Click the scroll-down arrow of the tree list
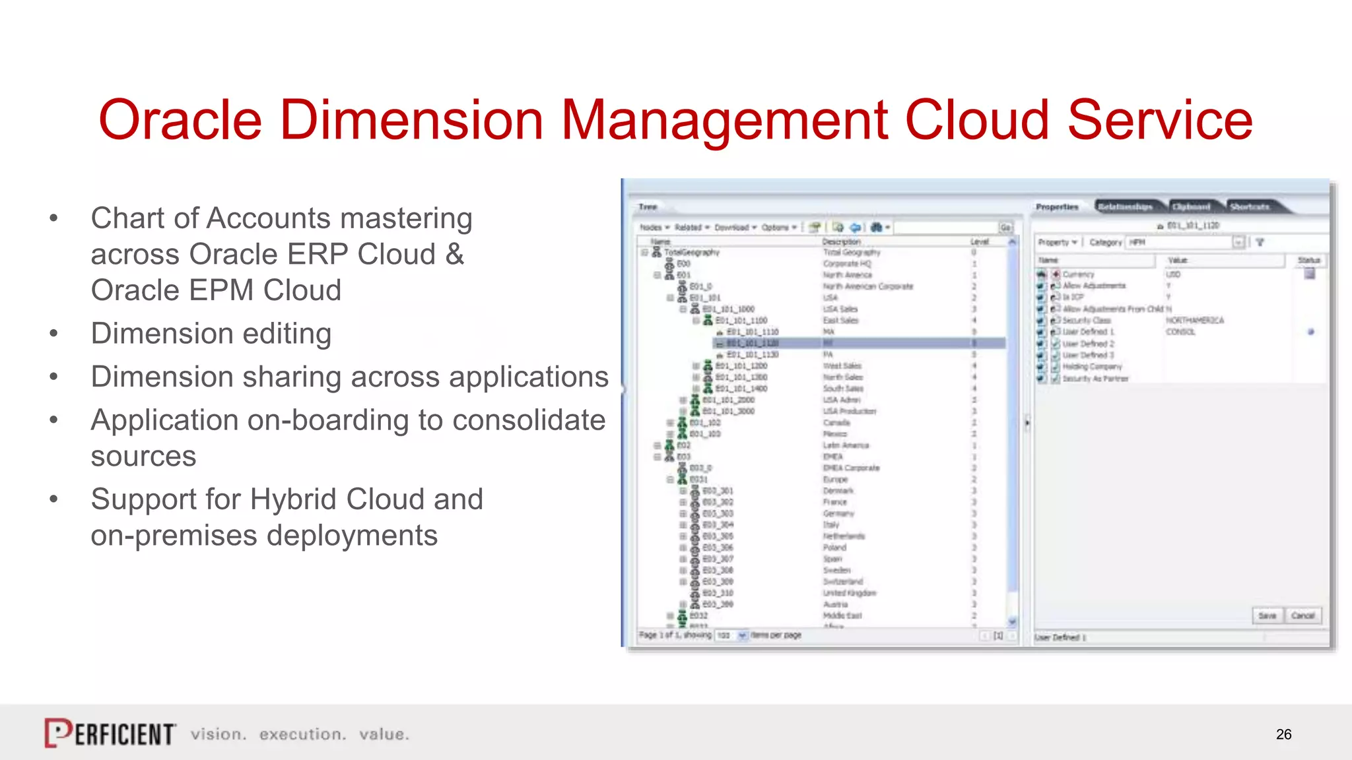The image size is (1352, 760). tap(1012, 621)
